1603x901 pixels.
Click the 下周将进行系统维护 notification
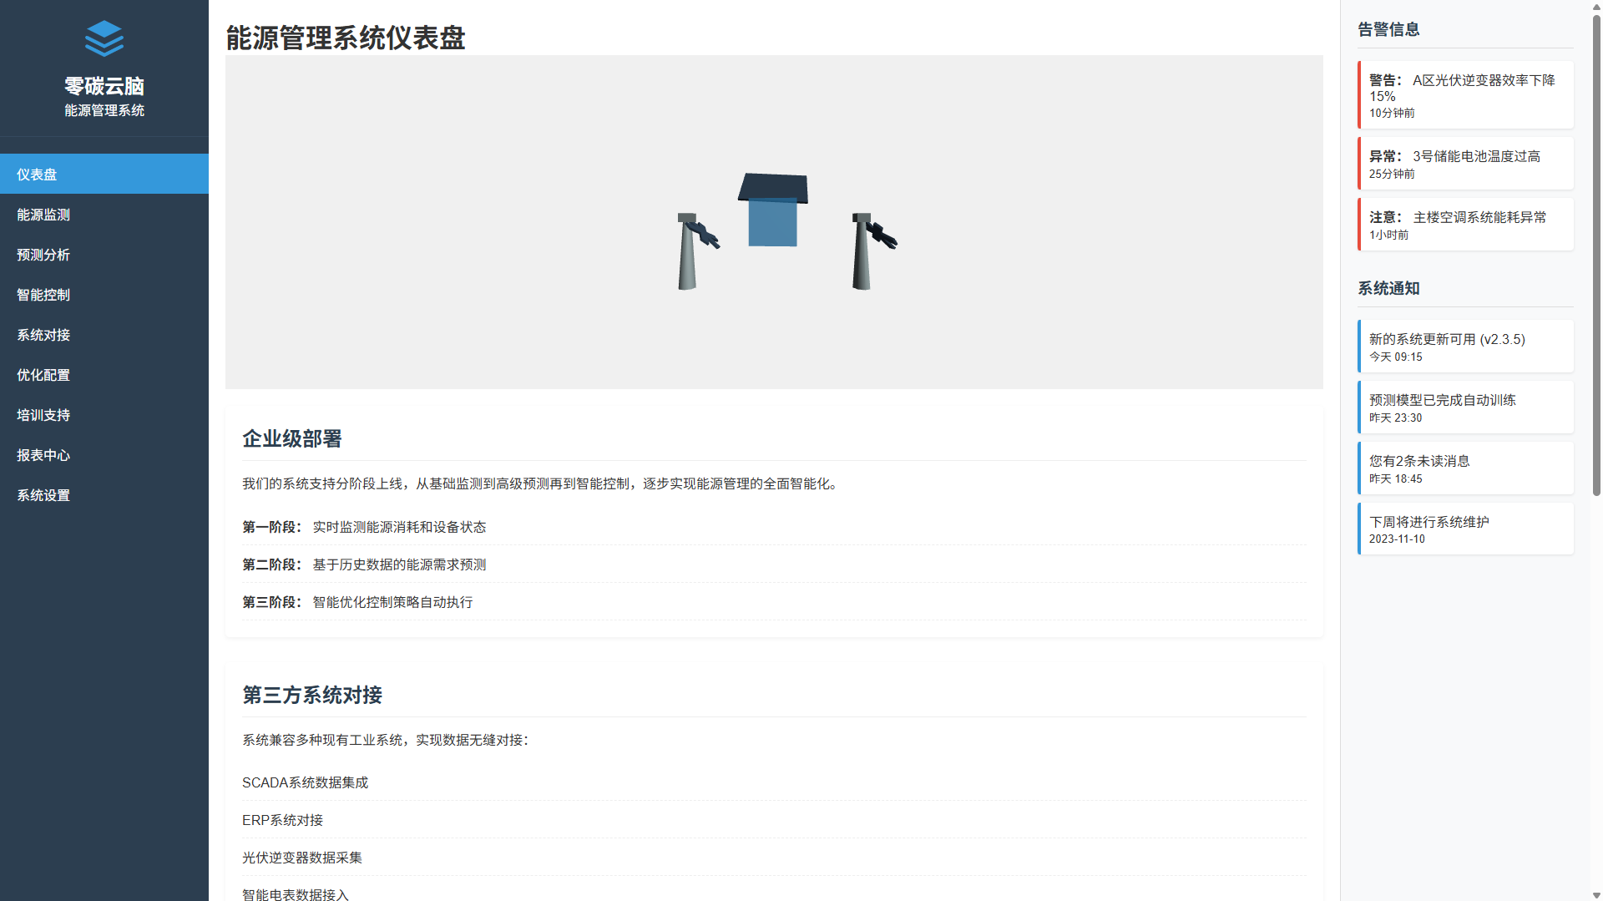pyautogui.click(x=1465, y=529)
